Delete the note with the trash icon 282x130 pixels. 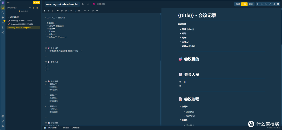tap(93, 4)
